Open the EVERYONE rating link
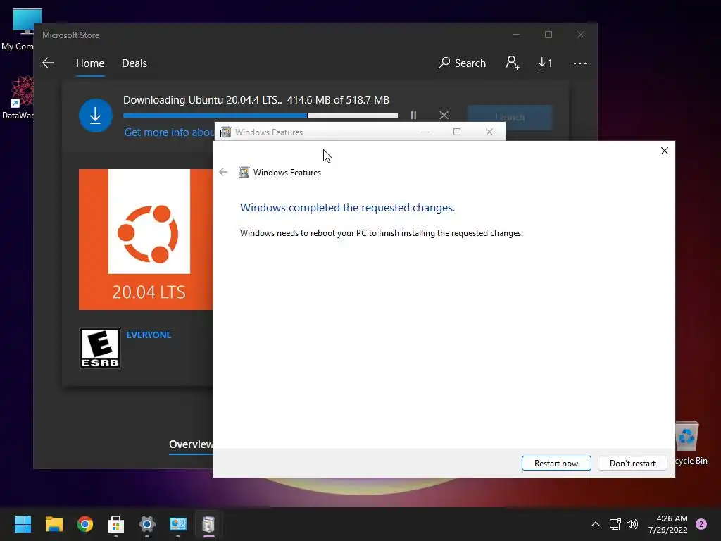The height and width of the screenshot is (541, 721). click(x=149, y=335)
